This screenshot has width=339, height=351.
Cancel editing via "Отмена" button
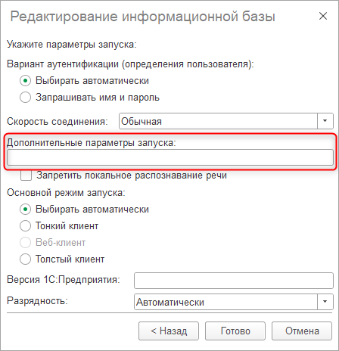click(302, 331)
